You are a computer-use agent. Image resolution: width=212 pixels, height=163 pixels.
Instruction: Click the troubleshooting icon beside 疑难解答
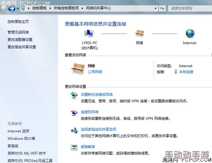74,148
